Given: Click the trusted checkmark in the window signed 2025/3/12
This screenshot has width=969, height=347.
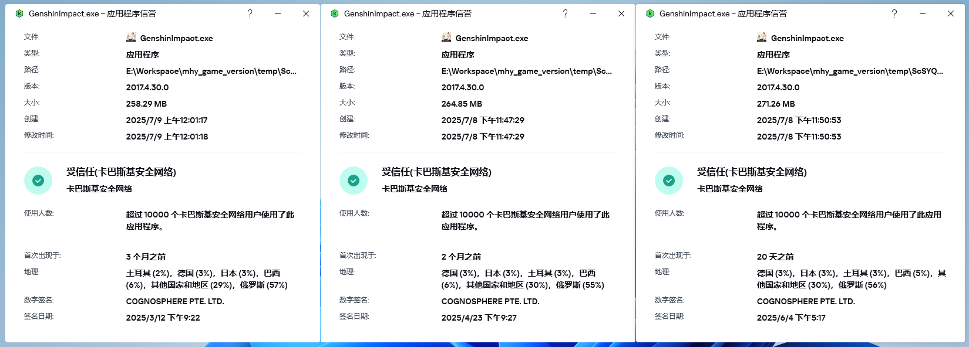Looking at the screenshot, I should pos(38,181).
